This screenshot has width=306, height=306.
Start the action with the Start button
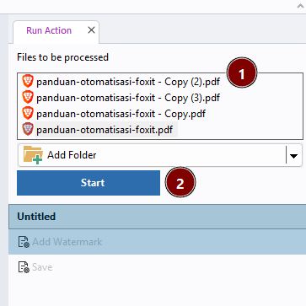[x=89, y=183]
